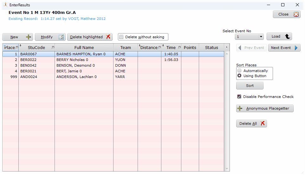This screenshot has width=305, height=175.
Task: Go to Next Event
Action: pyautogui.click(x=284, y=48)
